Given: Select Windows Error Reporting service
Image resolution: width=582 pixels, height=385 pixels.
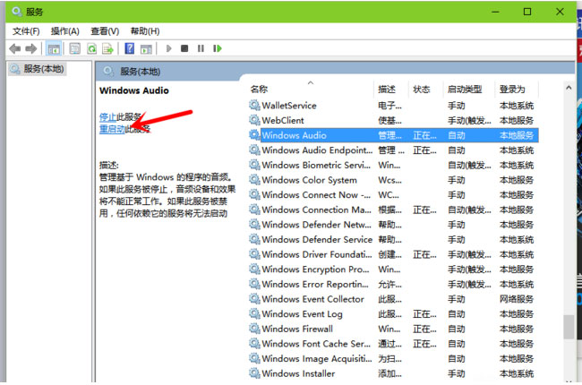Looking at the screenshot, I should click(393, 285).
